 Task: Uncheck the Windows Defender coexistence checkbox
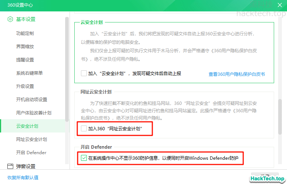84,158
